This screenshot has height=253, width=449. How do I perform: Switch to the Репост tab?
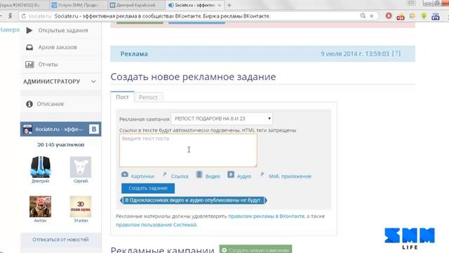(x=148, y=97)
